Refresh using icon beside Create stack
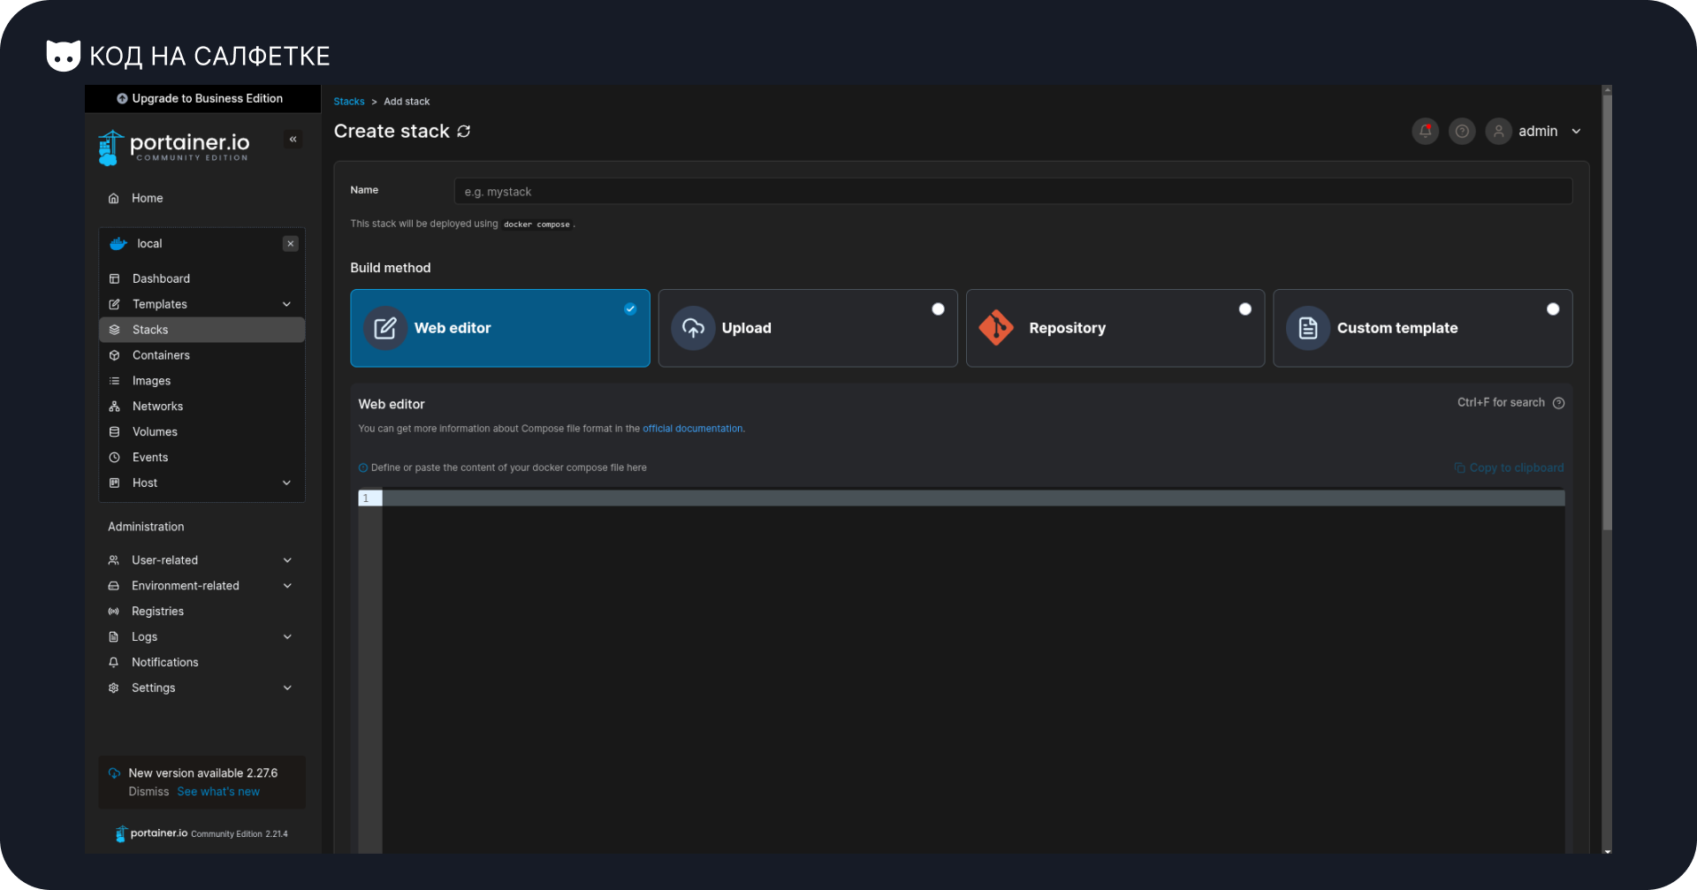This screenshot has height=890, width=1697. click(464, 132)
